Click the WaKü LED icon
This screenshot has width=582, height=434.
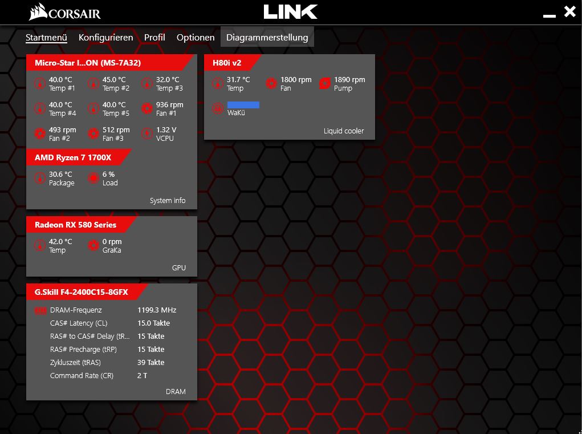(x=218, y=108)
